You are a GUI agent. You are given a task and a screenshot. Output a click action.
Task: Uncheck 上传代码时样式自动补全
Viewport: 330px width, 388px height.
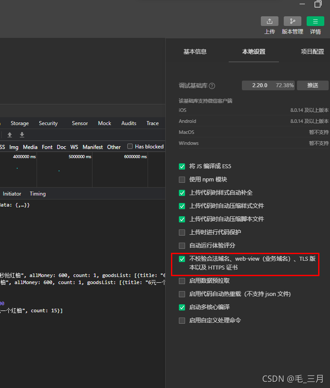[x=182, y=193]
